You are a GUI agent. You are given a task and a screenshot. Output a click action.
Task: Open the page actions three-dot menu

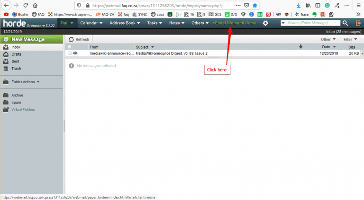238,5
